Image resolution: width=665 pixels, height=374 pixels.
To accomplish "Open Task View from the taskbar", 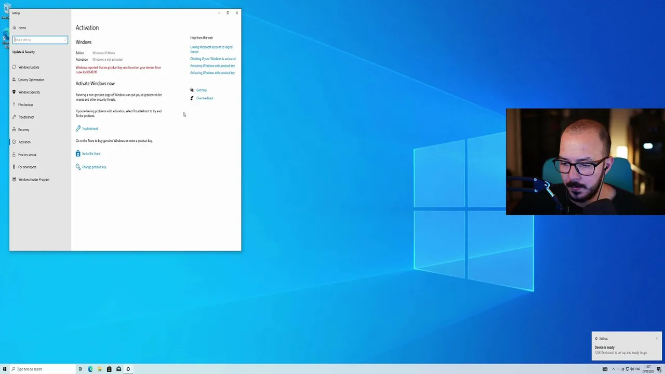I will pyautogui.click(x=81, y=369).
